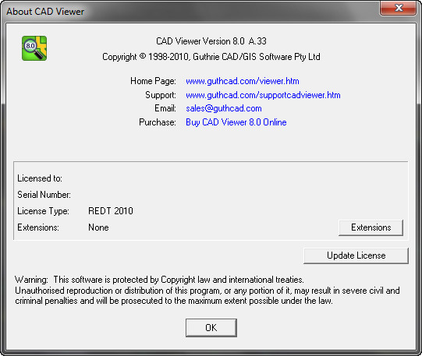
Task: Click the Serial Number label
Action: [44, 195]
